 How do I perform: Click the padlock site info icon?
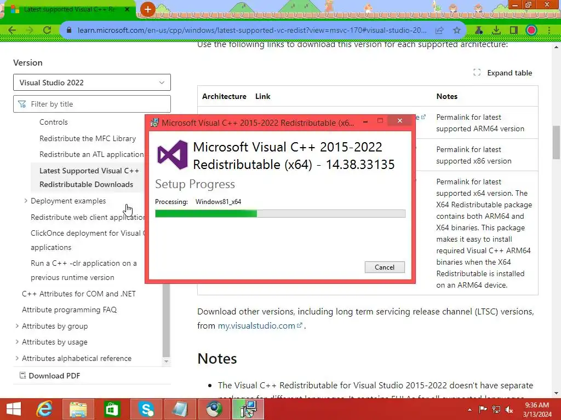(70, 30)
